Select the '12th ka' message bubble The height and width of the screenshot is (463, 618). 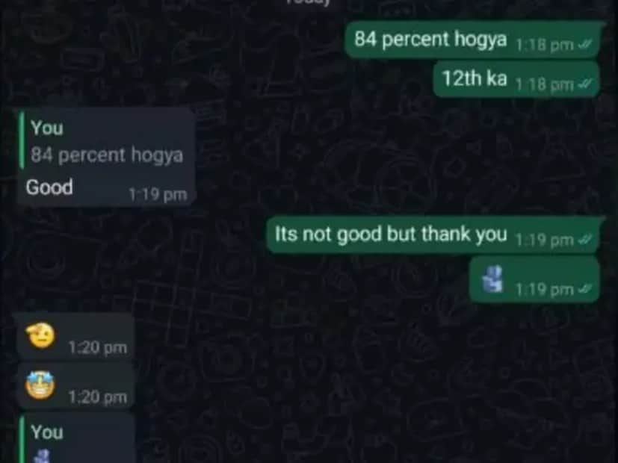click(516, 78)
